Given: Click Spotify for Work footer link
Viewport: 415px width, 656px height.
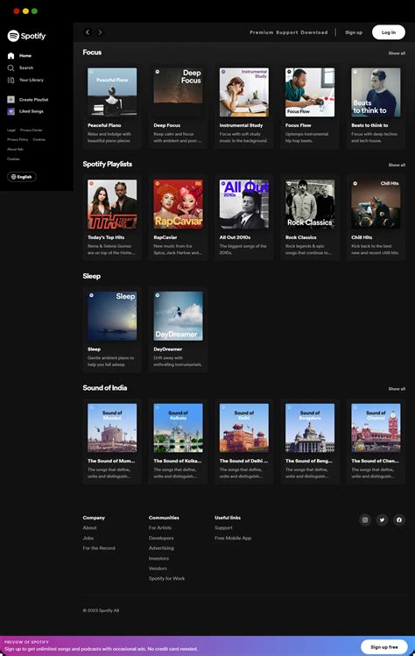Looking at the screenshot, I should [x=166, y=579].
